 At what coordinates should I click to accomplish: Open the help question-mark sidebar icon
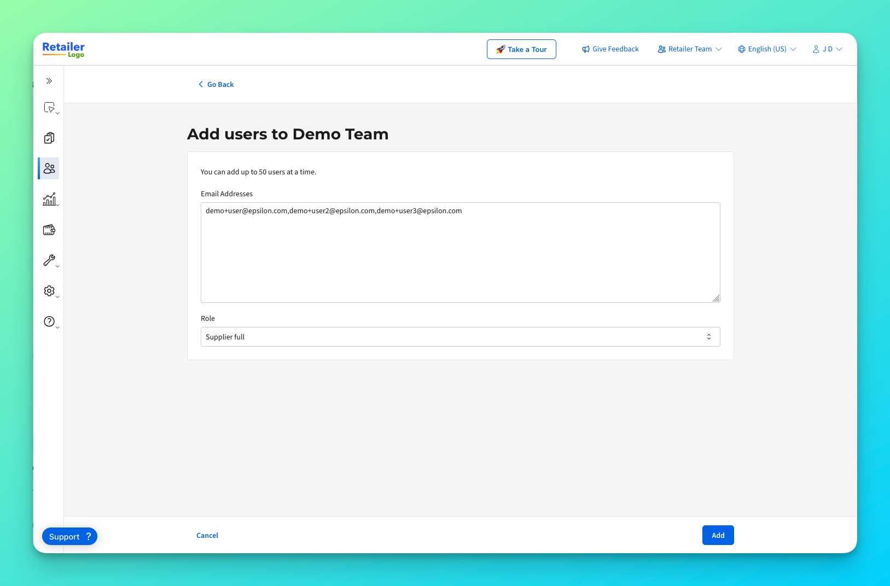pyautogui.click(x=50, y=322)
